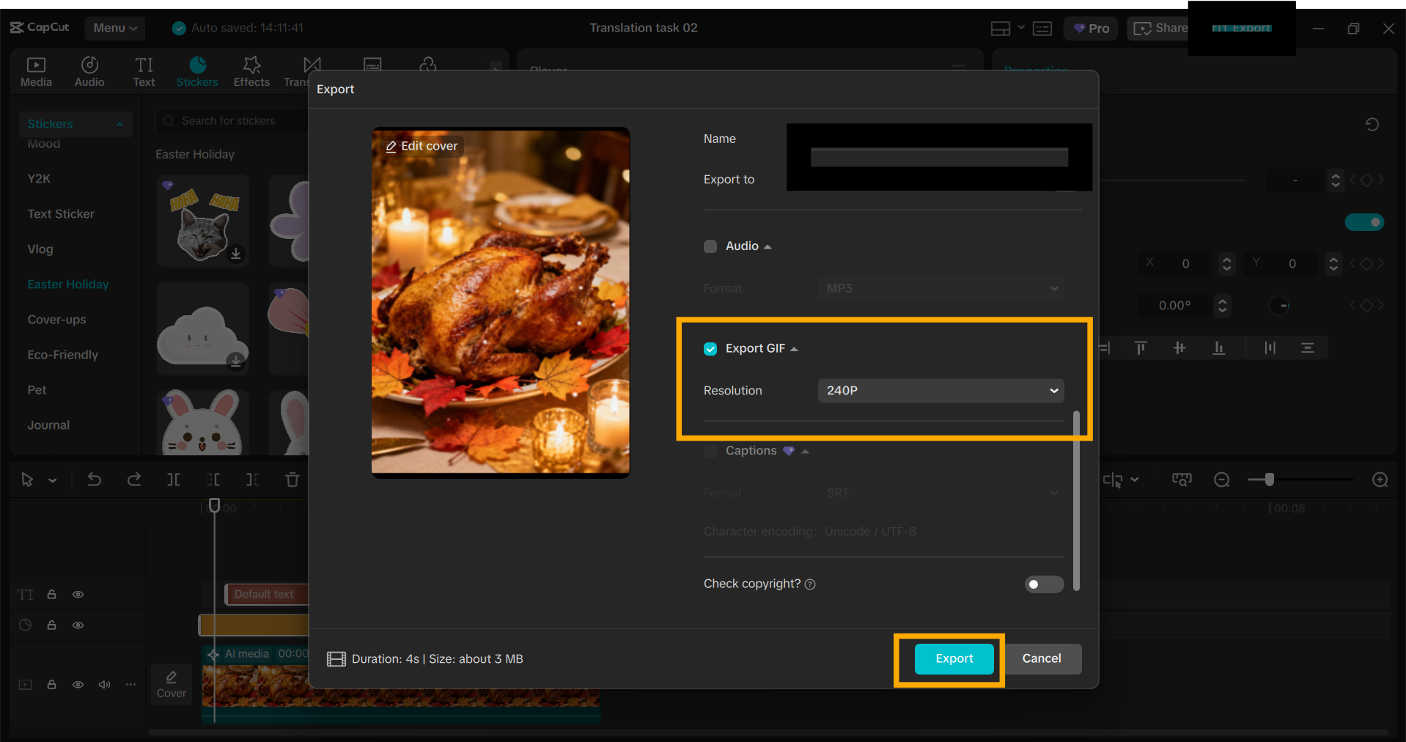1406x742 pixels.
Task: Switch to the Cover-ups sticker category
Action: [56, 319]
